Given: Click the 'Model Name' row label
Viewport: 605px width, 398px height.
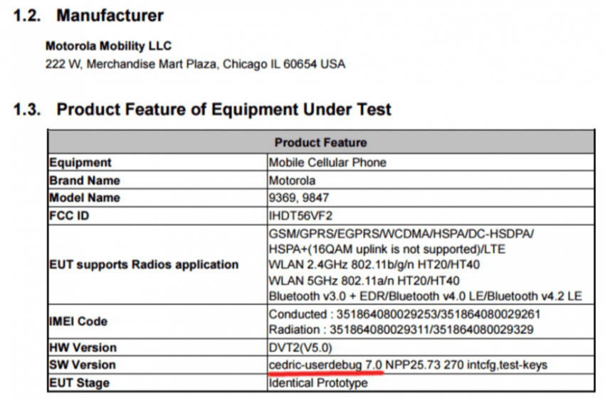Looking at the screenshot, I should coord(85,198).
